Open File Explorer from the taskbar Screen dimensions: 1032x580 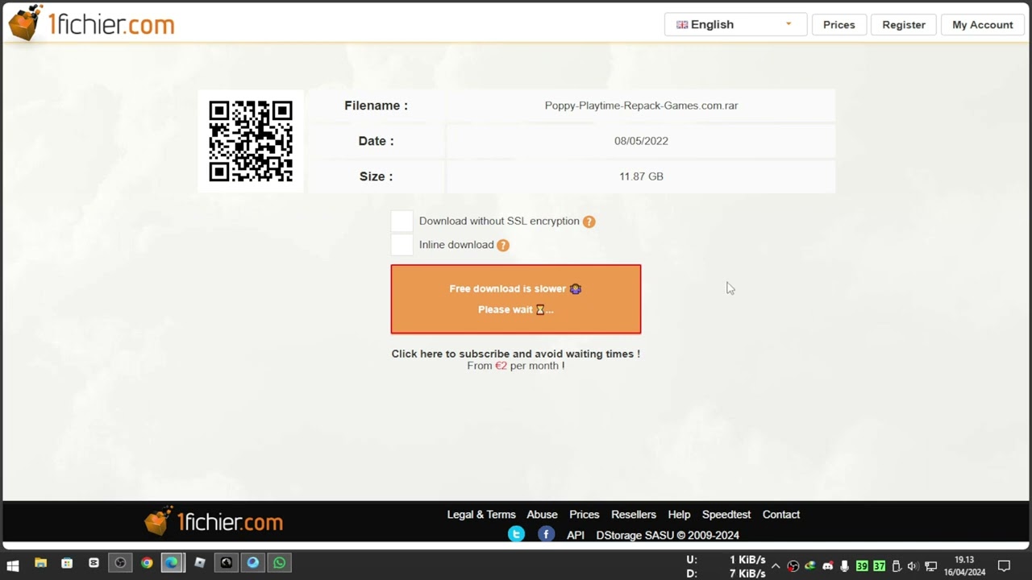click(40, 563)
